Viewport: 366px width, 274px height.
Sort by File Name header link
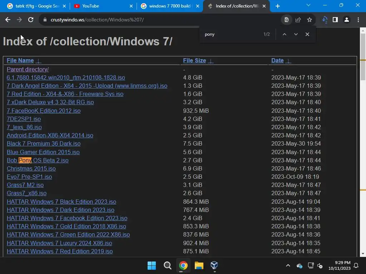point(20,61)
